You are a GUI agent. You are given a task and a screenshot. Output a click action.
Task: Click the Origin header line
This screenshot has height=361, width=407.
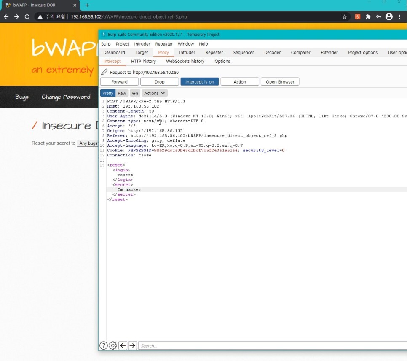145,131
